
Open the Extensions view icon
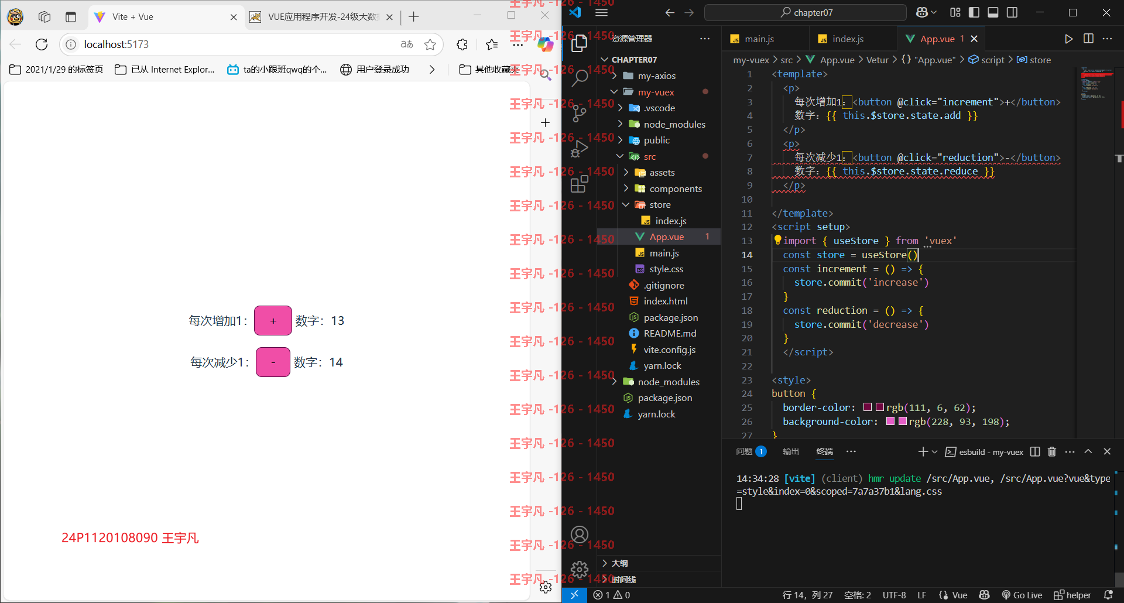pos(579,184)
